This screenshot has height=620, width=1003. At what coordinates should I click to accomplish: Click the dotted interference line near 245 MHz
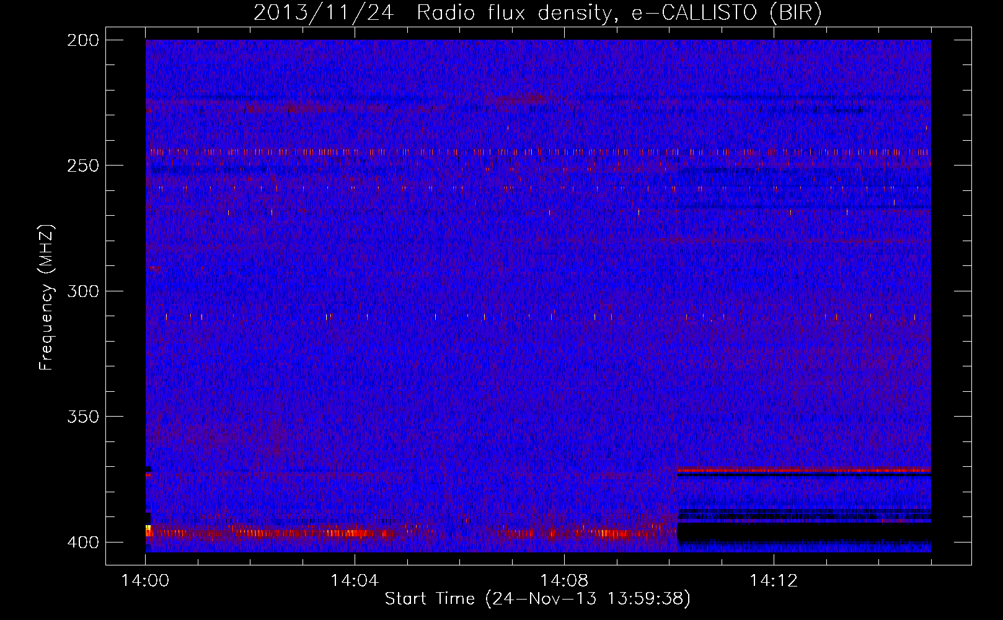(538, 151)
